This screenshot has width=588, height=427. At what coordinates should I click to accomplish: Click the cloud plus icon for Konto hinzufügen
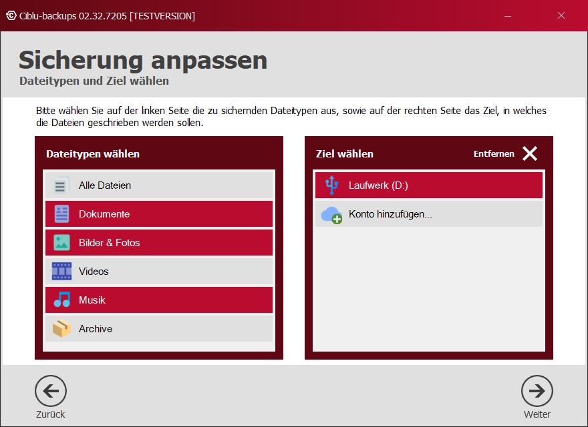tap(331, 215)
